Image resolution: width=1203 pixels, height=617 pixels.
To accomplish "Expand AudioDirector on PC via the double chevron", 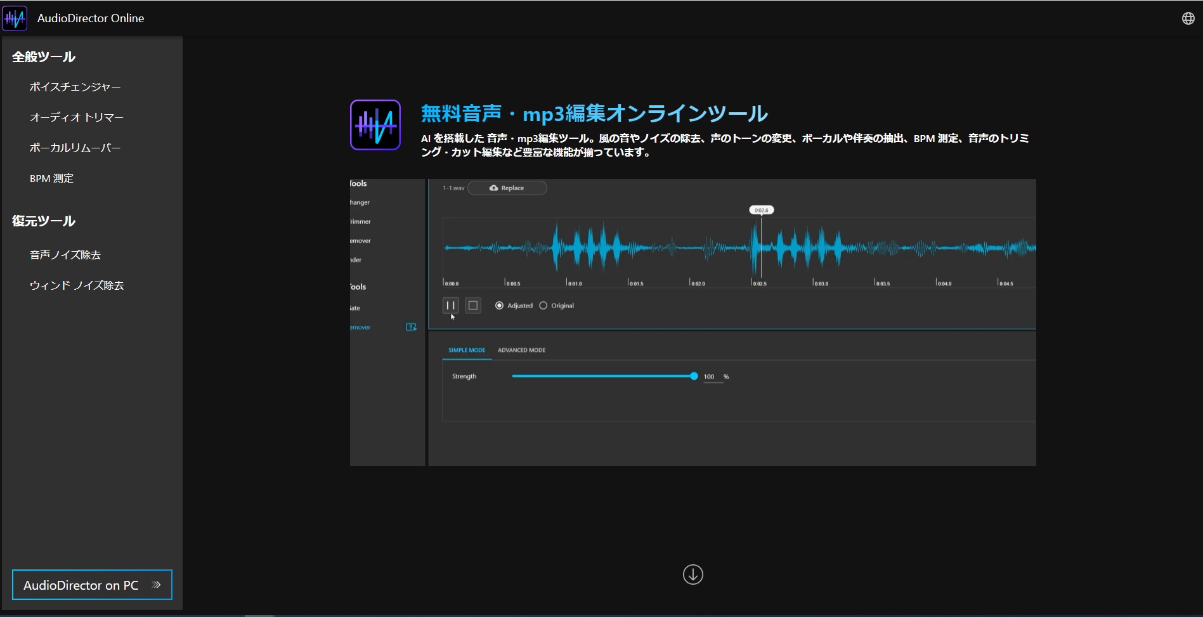I will pos(156,585).
